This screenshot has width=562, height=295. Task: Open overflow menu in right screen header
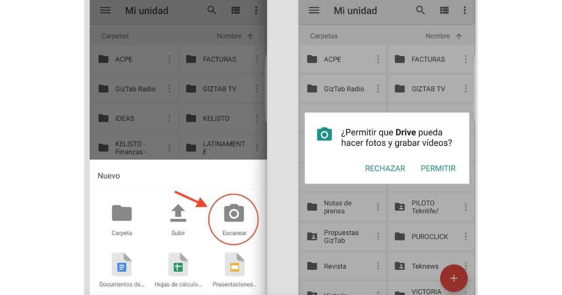(x=465, y=10)
